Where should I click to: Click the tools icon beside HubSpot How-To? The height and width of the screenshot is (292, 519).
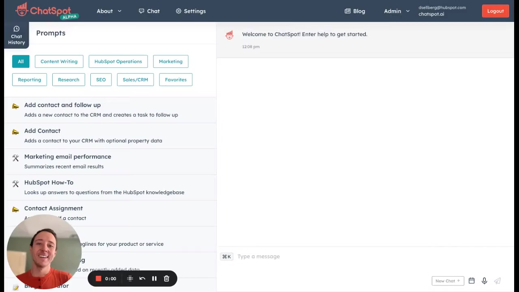15,184
